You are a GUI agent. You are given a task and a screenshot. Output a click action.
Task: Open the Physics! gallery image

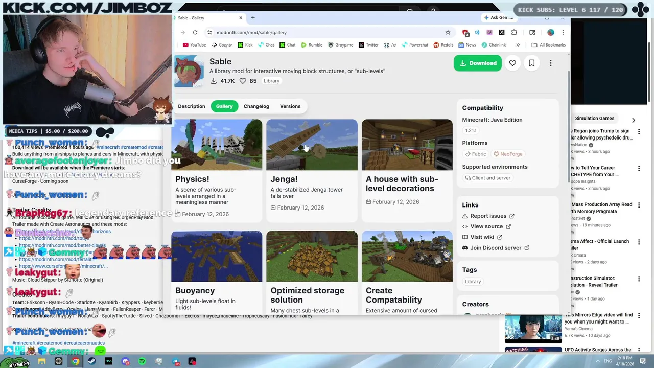point(217,145)
